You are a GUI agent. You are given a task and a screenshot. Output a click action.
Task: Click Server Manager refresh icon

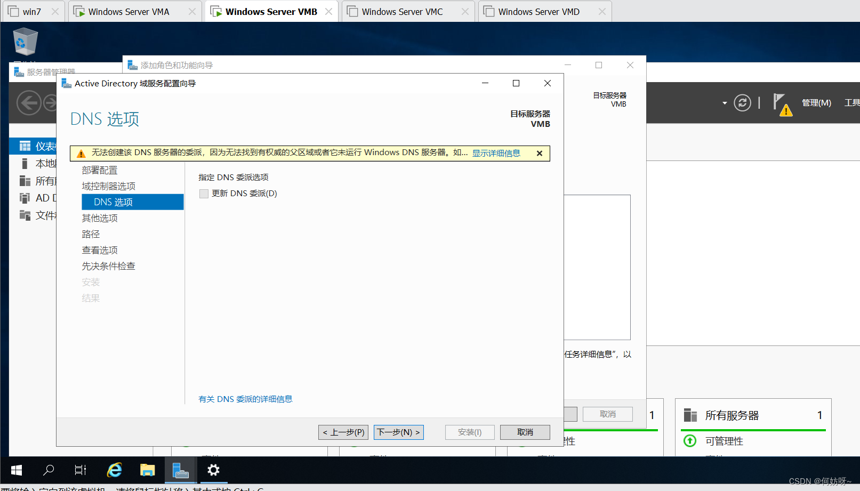tap(742, 102)
